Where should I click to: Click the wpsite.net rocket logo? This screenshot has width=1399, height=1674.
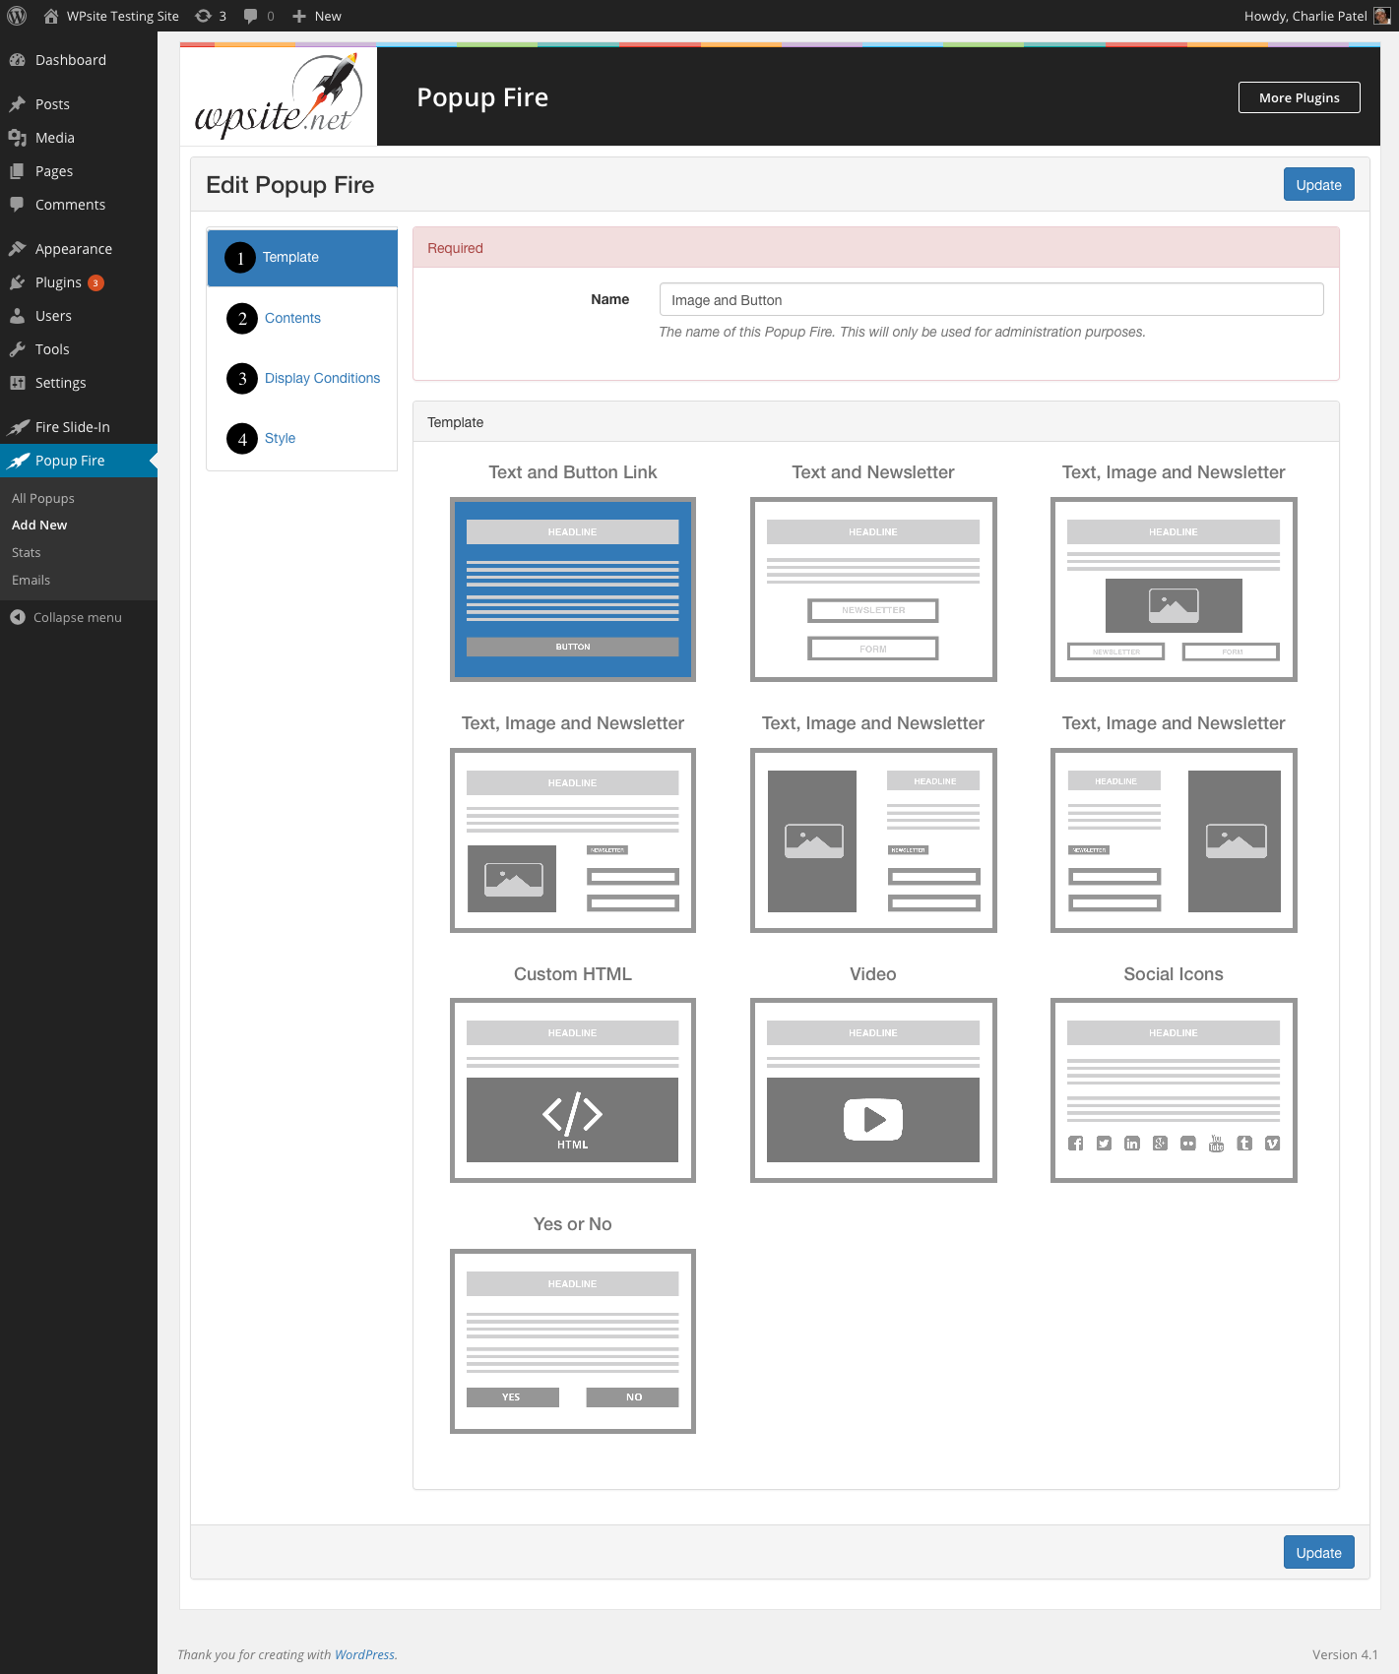(278, 96)
